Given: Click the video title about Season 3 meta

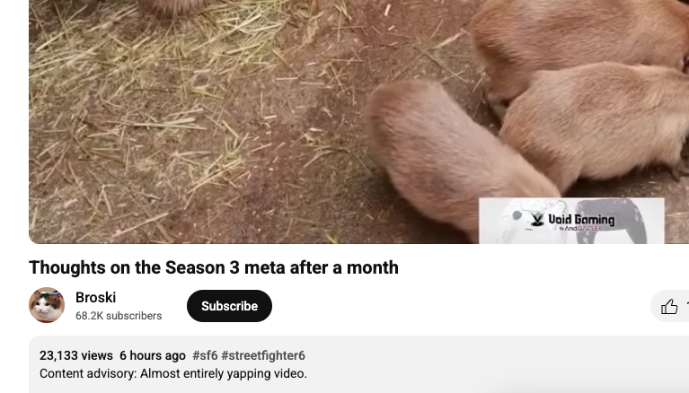Looking at the screenshot, I should (214, 267).
